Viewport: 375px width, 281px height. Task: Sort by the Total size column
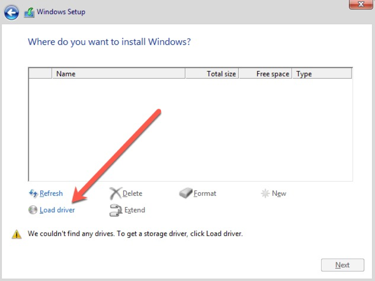click(212, 73)
